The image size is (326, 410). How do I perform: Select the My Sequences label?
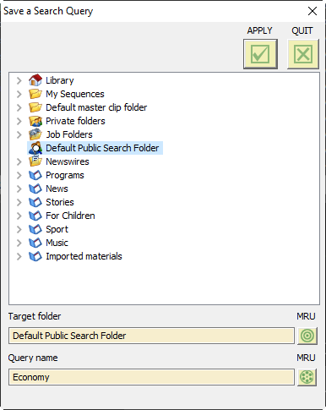[x=75, y=94]
